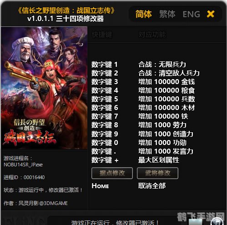Click 取消全部 to cancel all cheats

[152, 186]
